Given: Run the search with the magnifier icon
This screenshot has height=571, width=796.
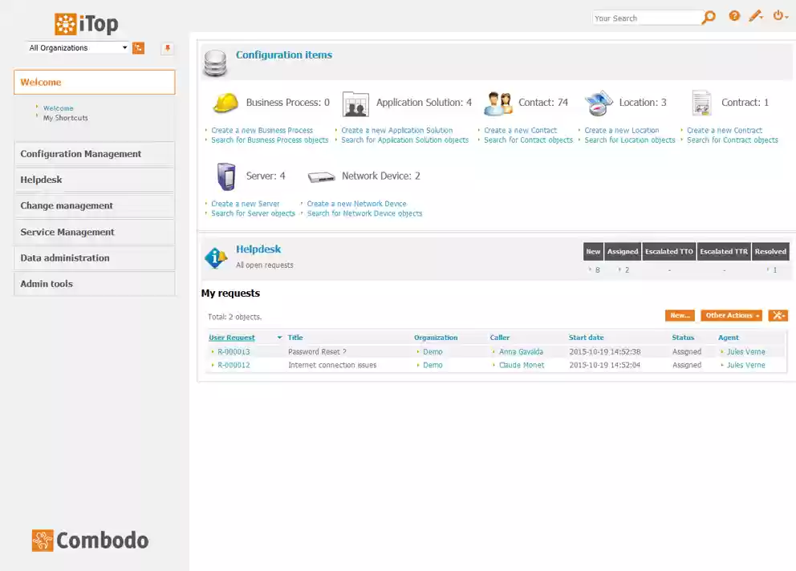Looking at the screenshot, I should pos(709,17).
